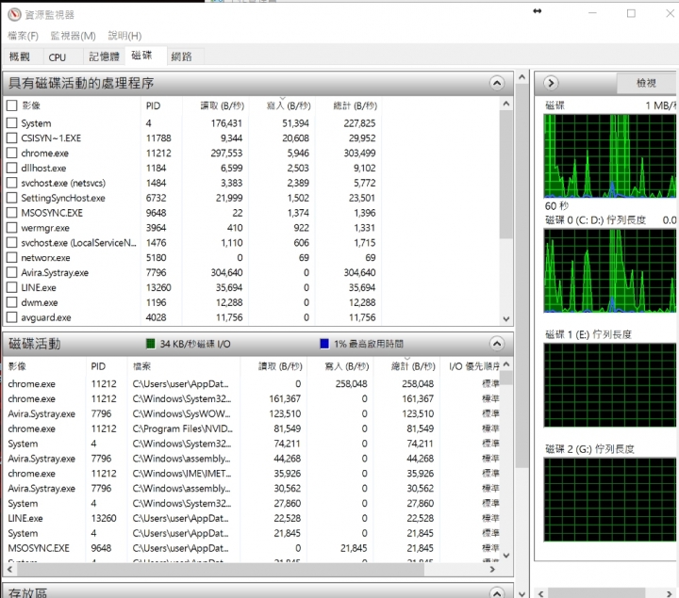Image resolution: width=679 pixels, height=598 pixels.
Task: Sort processes by 讀取 (B/秒) column
Action: click(215, 105)
